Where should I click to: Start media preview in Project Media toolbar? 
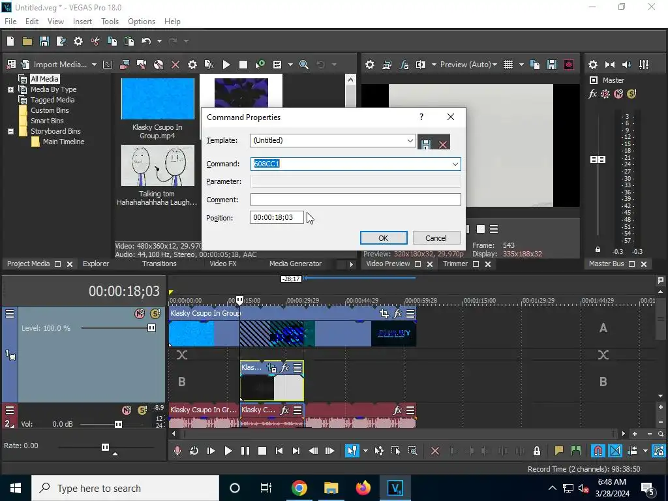tap(226, 65)
